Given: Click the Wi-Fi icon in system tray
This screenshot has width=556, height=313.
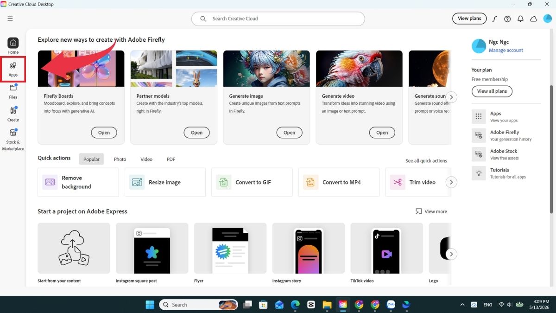Looking at the screenshot, I should [x=501, y=305].
